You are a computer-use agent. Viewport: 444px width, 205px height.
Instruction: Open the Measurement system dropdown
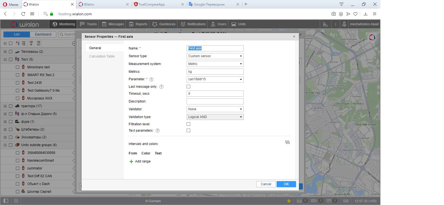point(215,64)
